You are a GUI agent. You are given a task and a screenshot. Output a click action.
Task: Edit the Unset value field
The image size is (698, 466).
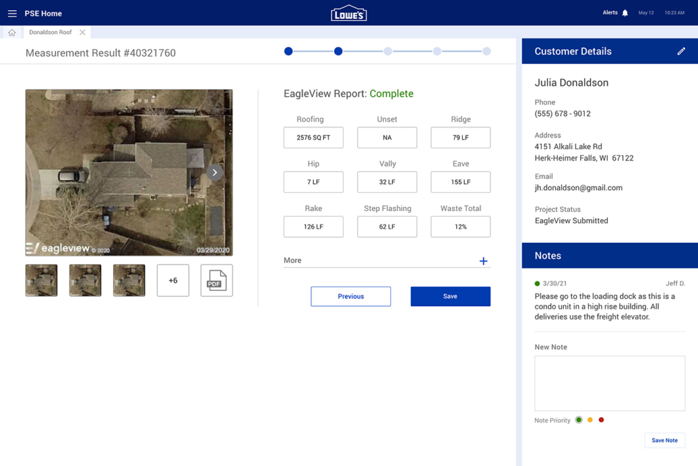tap(387, 138)
